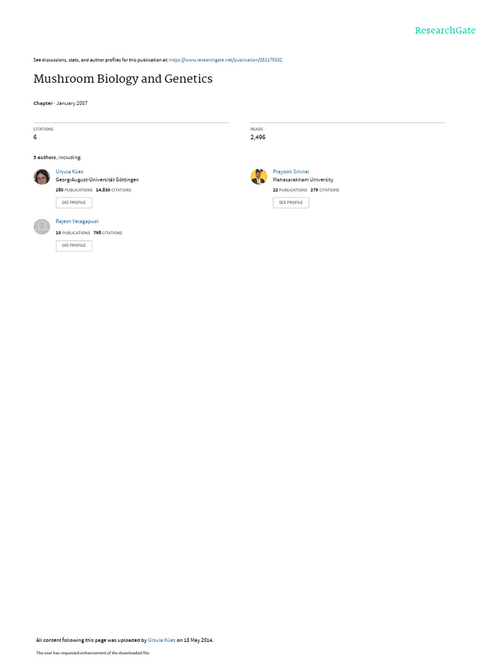This screenshot has width=501, height=668.
Task: Open the researchgate.net publication URL
Action: click(225, 60)
